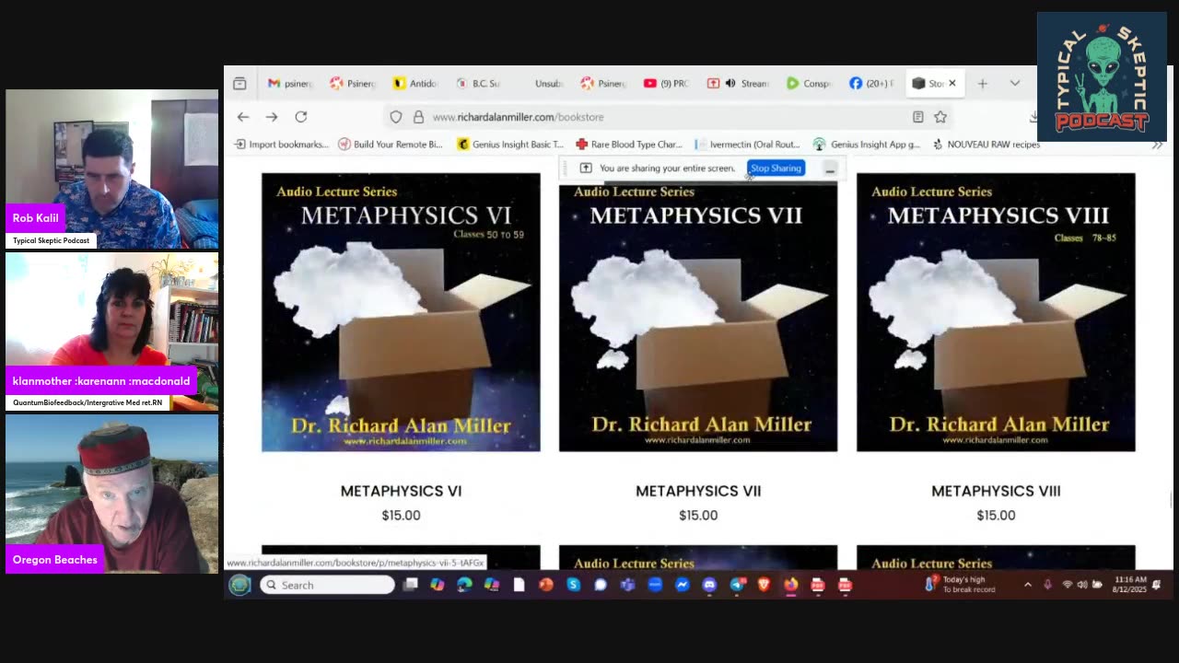Click $15.00 price under Metaphysics VII

(698, 515)
